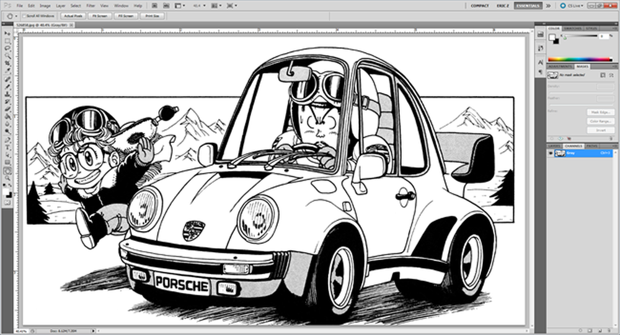The width and height of the screenshot is (620, 335).
Task: Add a vector mask in Masks panel
Action: pyautogui.click(x=612, y=75)
